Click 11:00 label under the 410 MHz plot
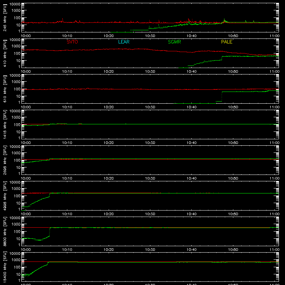Screen dimensions: 285x285 point(274,72)
